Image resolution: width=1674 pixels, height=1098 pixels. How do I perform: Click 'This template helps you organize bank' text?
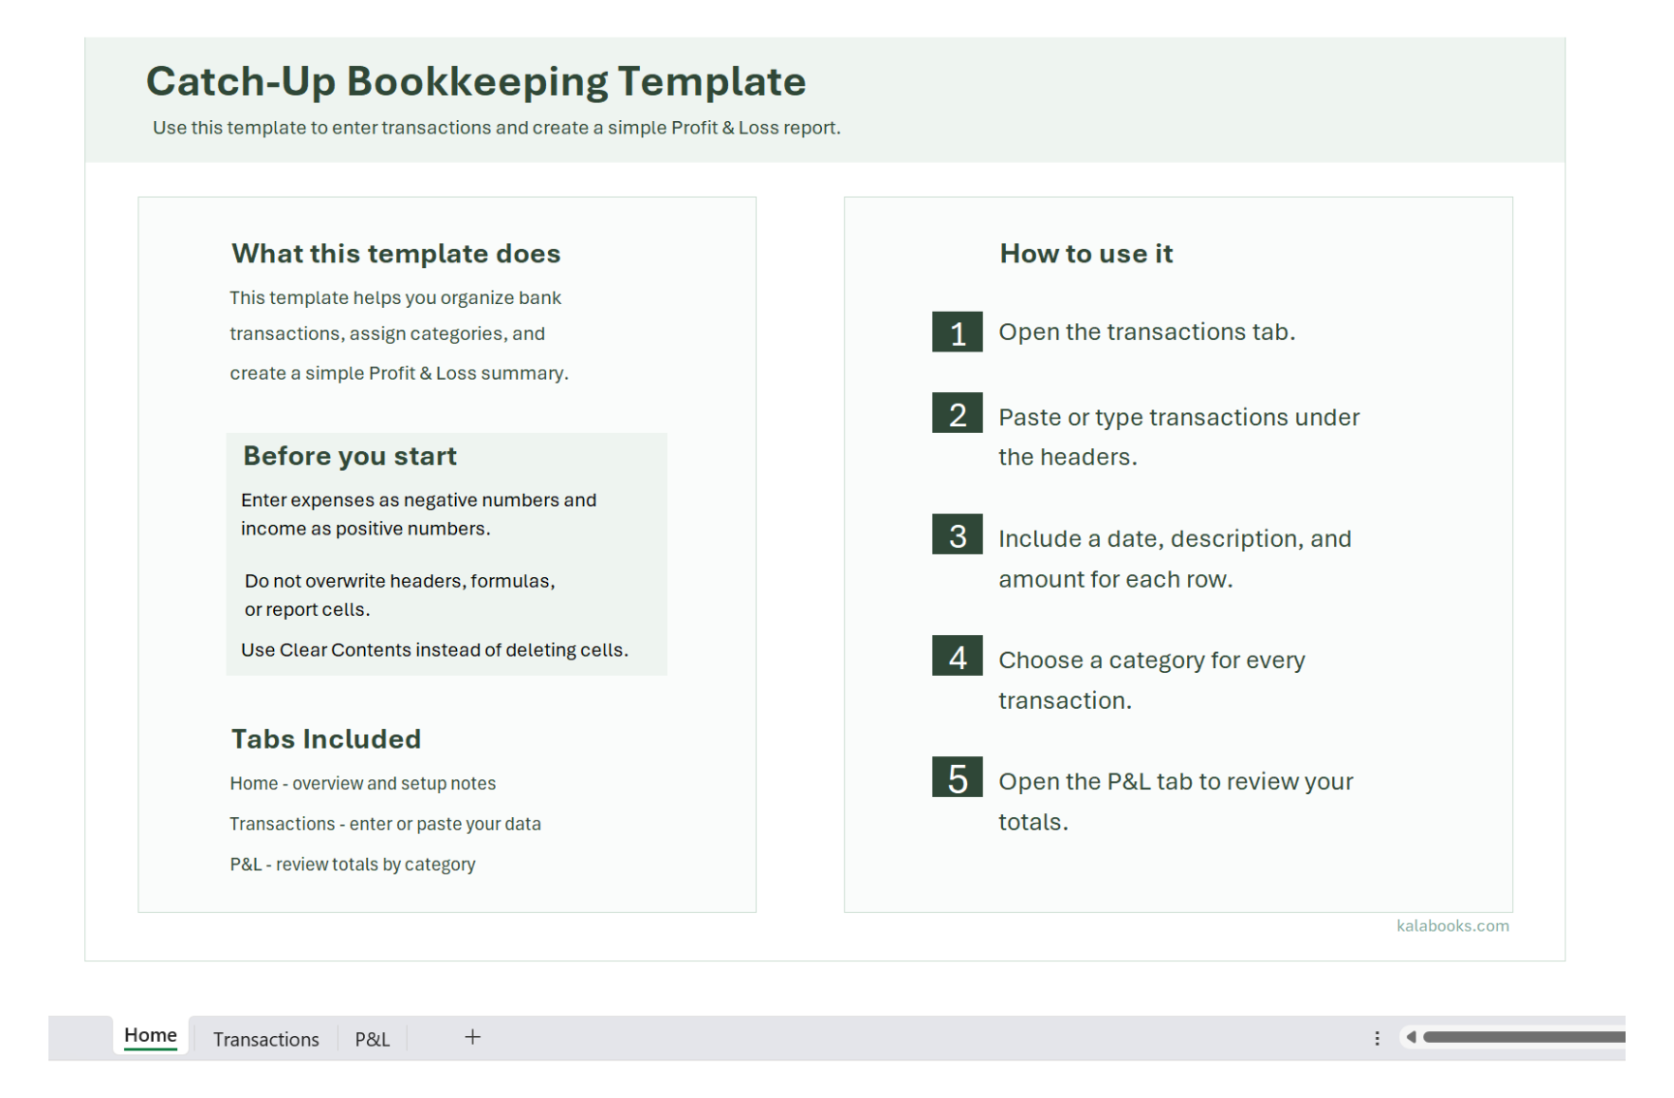[395, 298]
